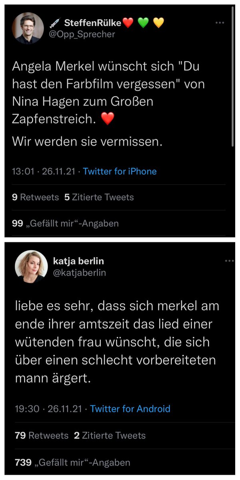Open the three-dot menu on katja berlin's tweet
Image resolution: width=240 pixels, height=480 pixels.
[229, 261]
